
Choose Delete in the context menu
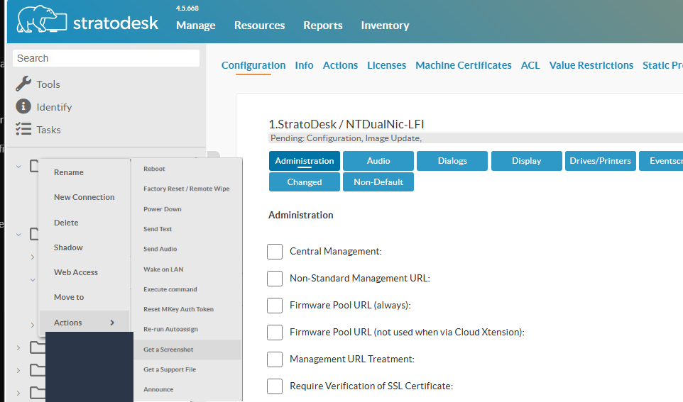[66, 223]
